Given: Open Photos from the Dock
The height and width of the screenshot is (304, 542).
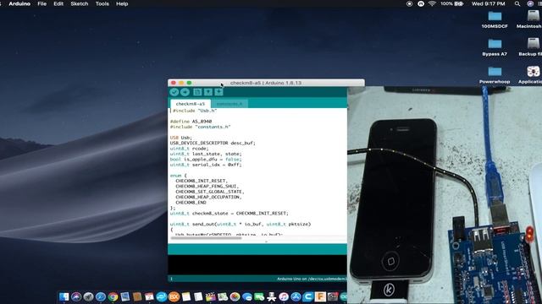Looking at the screenshot, I should coord(235,296).
